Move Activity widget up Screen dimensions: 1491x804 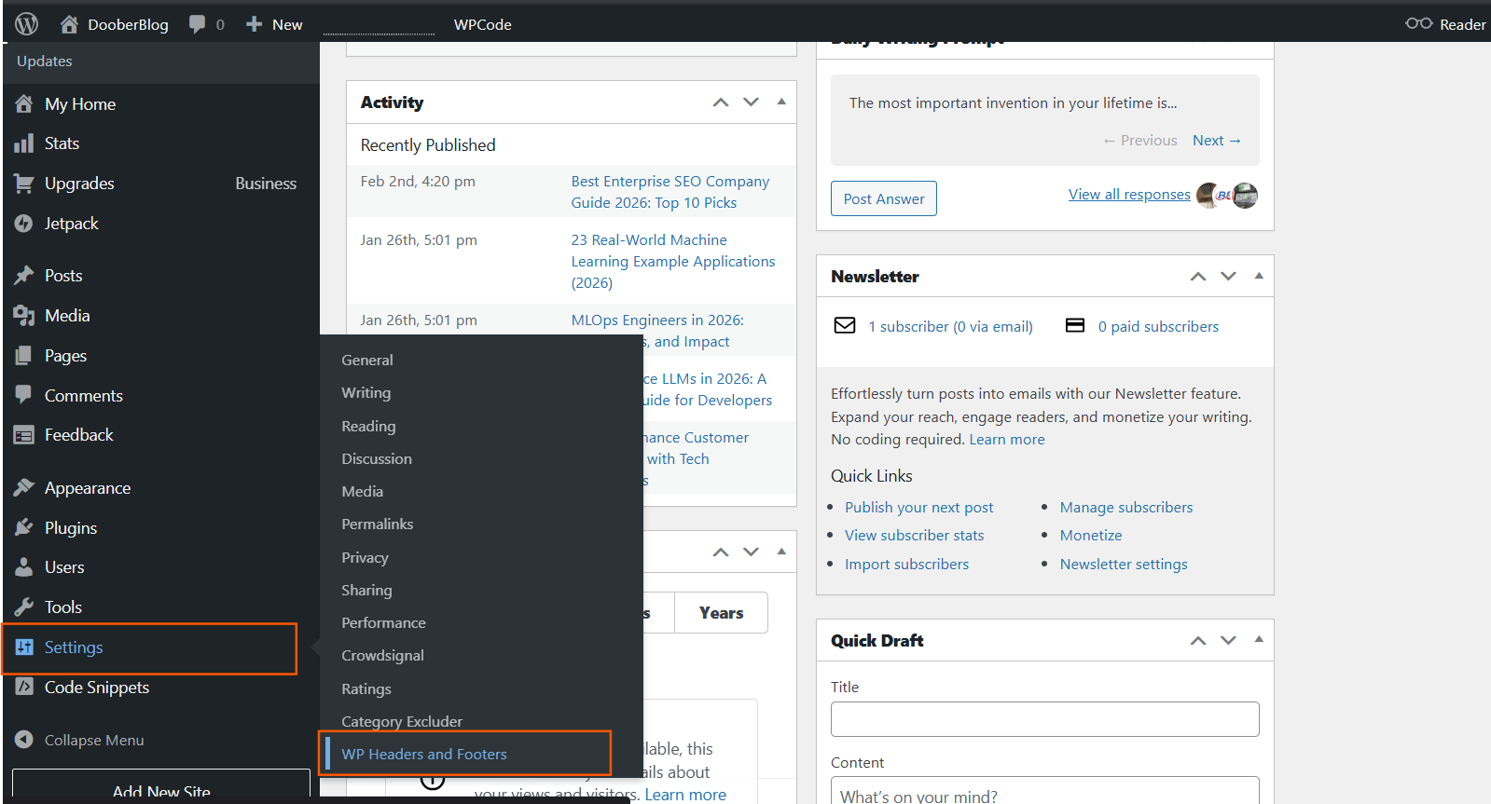tap(721, 102)
